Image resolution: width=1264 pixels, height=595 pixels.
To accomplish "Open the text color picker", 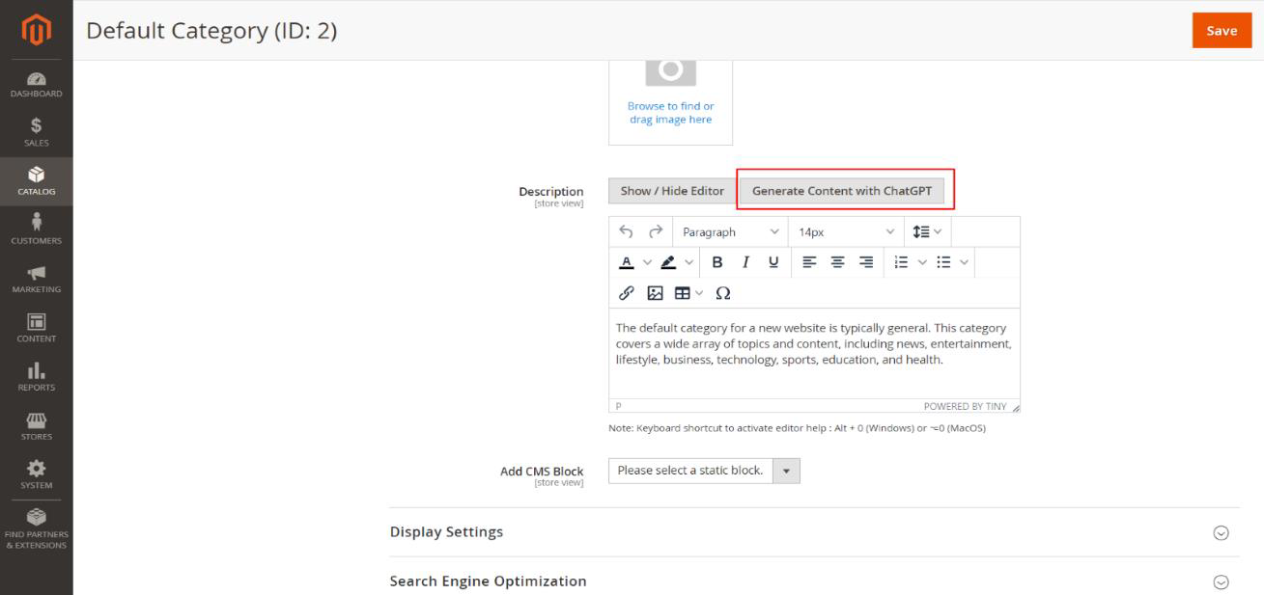I will point(626,262).
